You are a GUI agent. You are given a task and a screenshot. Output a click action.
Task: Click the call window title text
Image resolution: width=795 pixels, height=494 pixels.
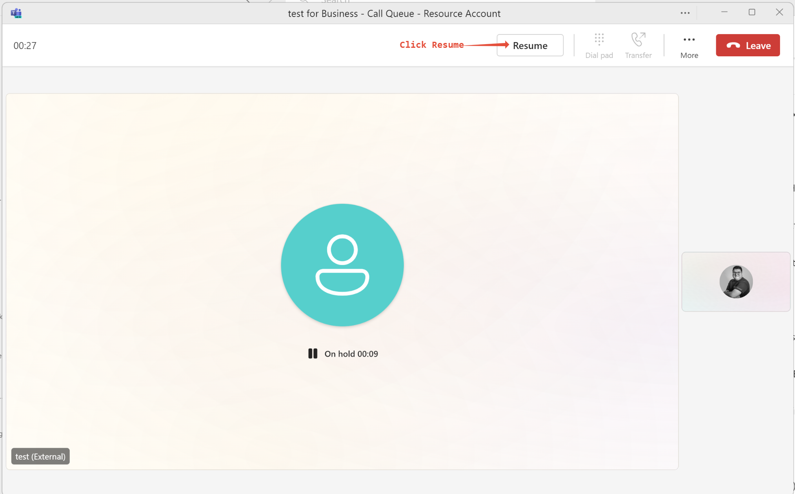tap(394, 13)
